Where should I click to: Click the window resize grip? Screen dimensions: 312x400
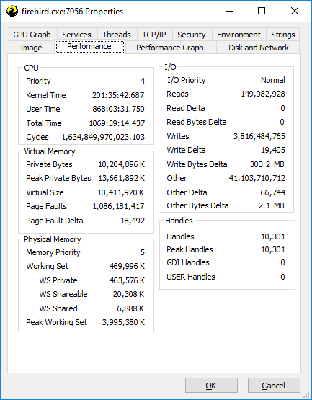306,395
